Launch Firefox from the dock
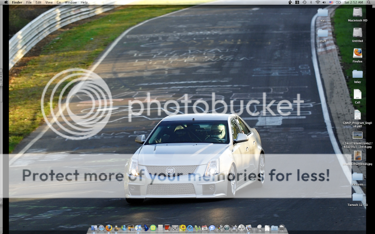This screenshot has height=234, width=375. [x=109, y=228]
